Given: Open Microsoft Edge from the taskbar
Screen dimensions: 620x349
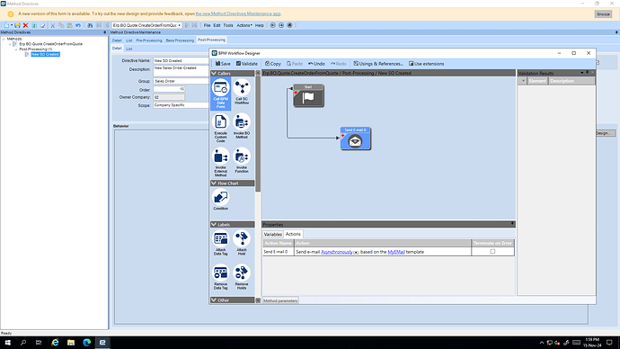Looking at the screenshot, I should point(86,343).
